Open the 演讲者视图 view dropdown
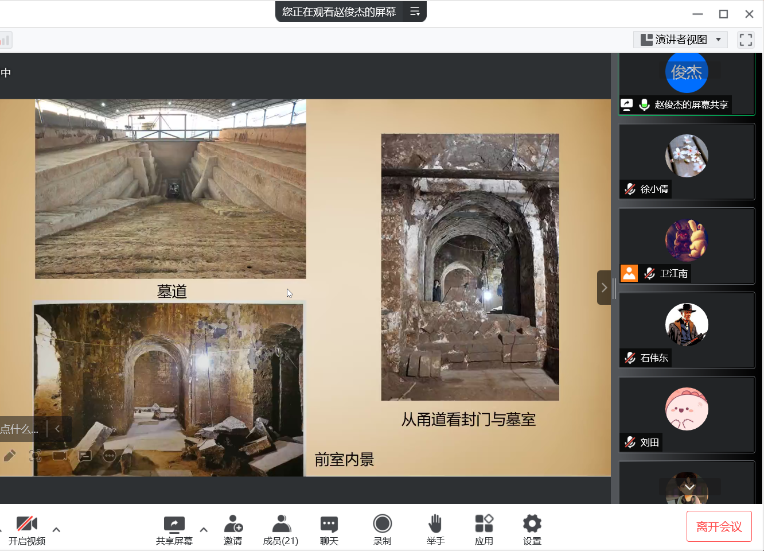764x551 pixels. click(680, 40)
